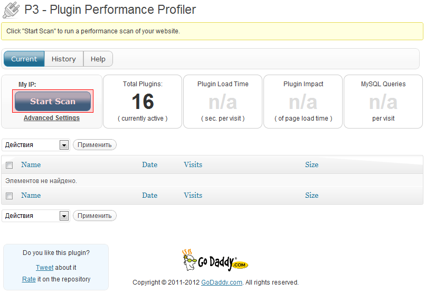Sort by Size in footer row
Image resolution: width=425 pixels, height=292 pixels.
click(311, 195)
